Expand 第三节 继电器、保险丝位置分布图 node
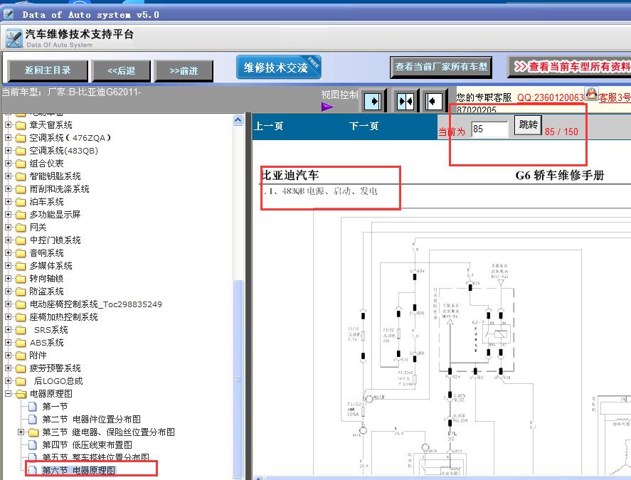 (21, 432)
